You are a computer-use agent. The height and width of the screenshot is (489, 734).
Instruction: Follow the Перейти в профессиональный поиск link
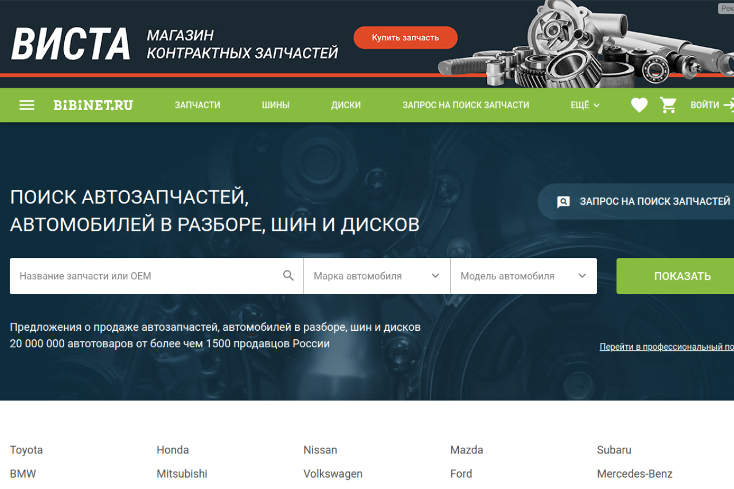click(x=666, y=347)
